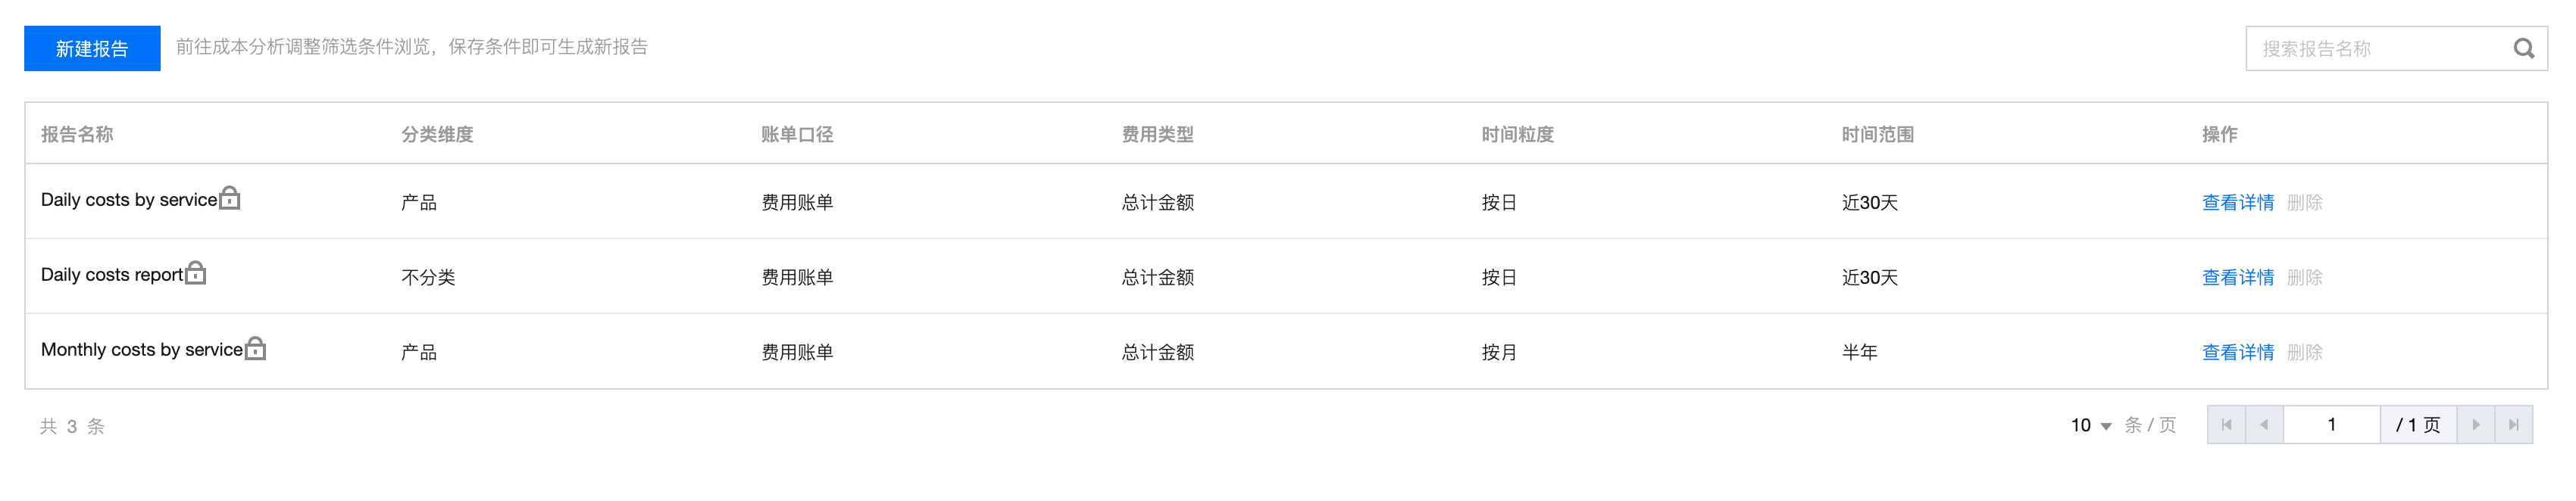2576x501 pixels.
Task: View details of Daily costs report
Action: pyautogui.click(x=2237, y=278)
